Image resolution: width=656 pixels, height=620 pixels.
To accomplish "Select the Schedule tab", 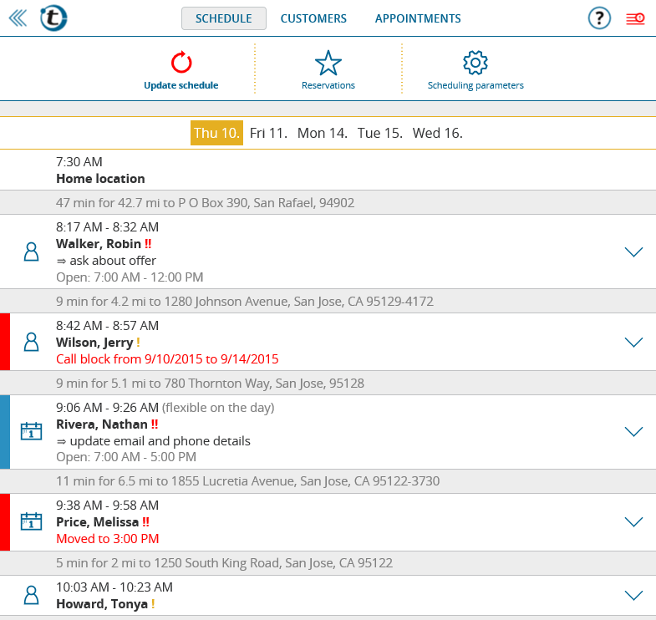I will tap(223, 18).
